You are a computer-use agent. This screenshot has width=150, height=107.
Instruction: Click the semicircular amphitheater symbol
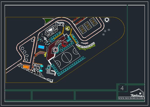pos(50,29)
